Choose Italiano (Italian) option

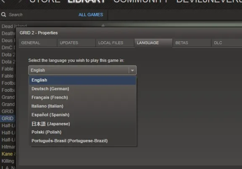(82, 106)
